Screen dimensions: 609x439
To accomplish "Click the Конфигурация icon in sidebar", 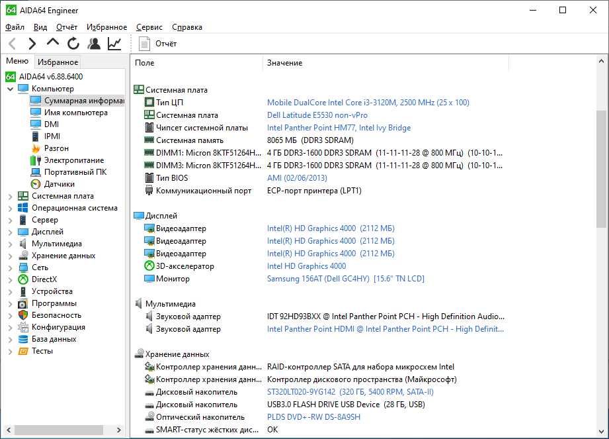I will point(23,327).
